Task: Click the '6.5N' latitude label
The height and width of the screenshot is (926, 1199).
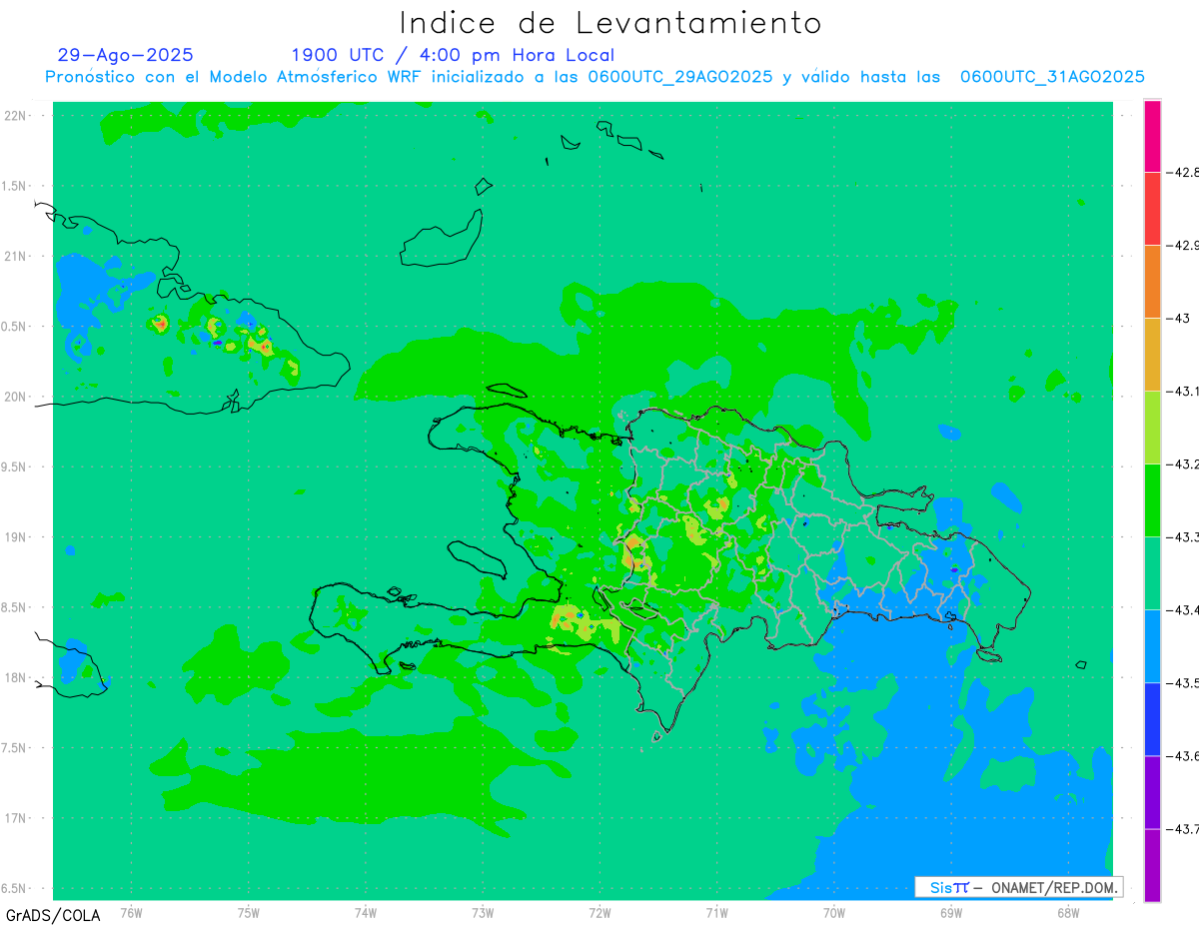Action: (x=15, y=888)
